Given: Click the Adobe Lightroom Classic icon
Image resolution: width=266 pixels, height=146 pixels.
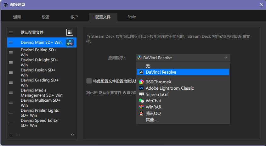Looking at the screenshot, I should 141,88.
